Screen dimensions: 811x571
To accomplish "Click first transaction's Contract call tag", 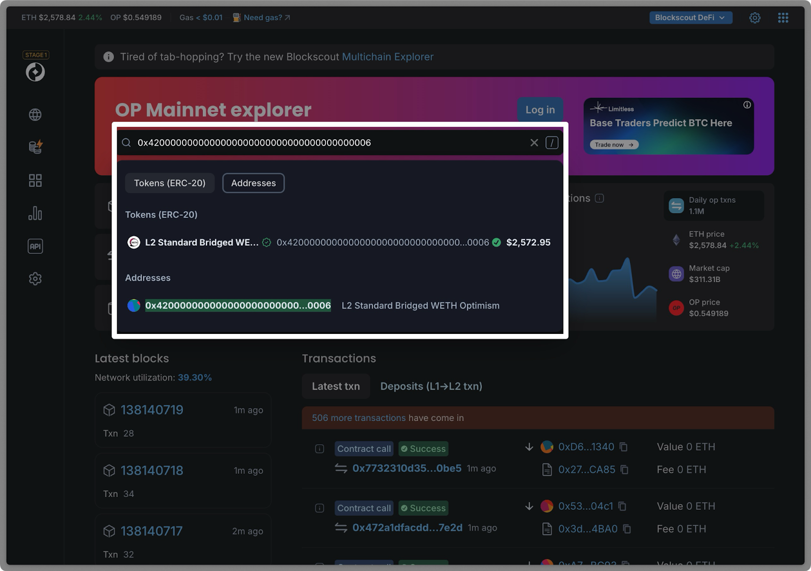I will [364, 449].
